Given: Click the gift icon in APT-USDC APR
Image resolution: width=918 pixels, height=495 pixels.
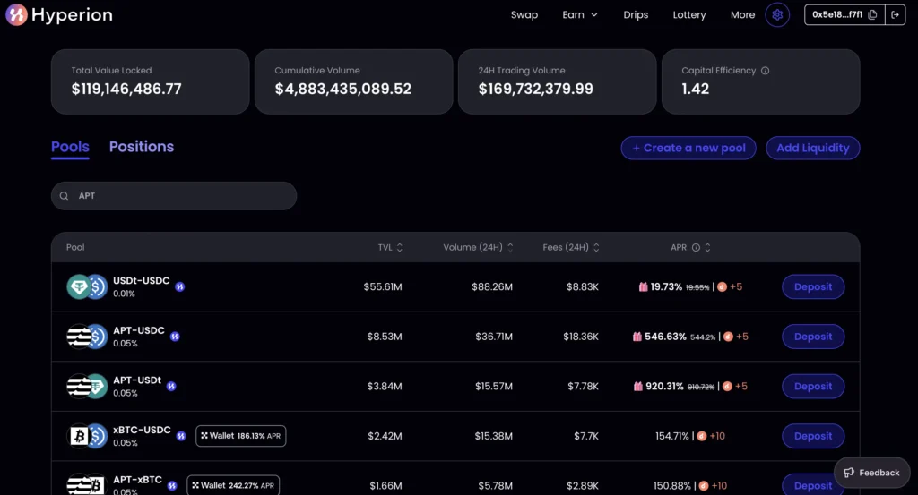Looking at the screenshot, I should [x=637, y=337].
